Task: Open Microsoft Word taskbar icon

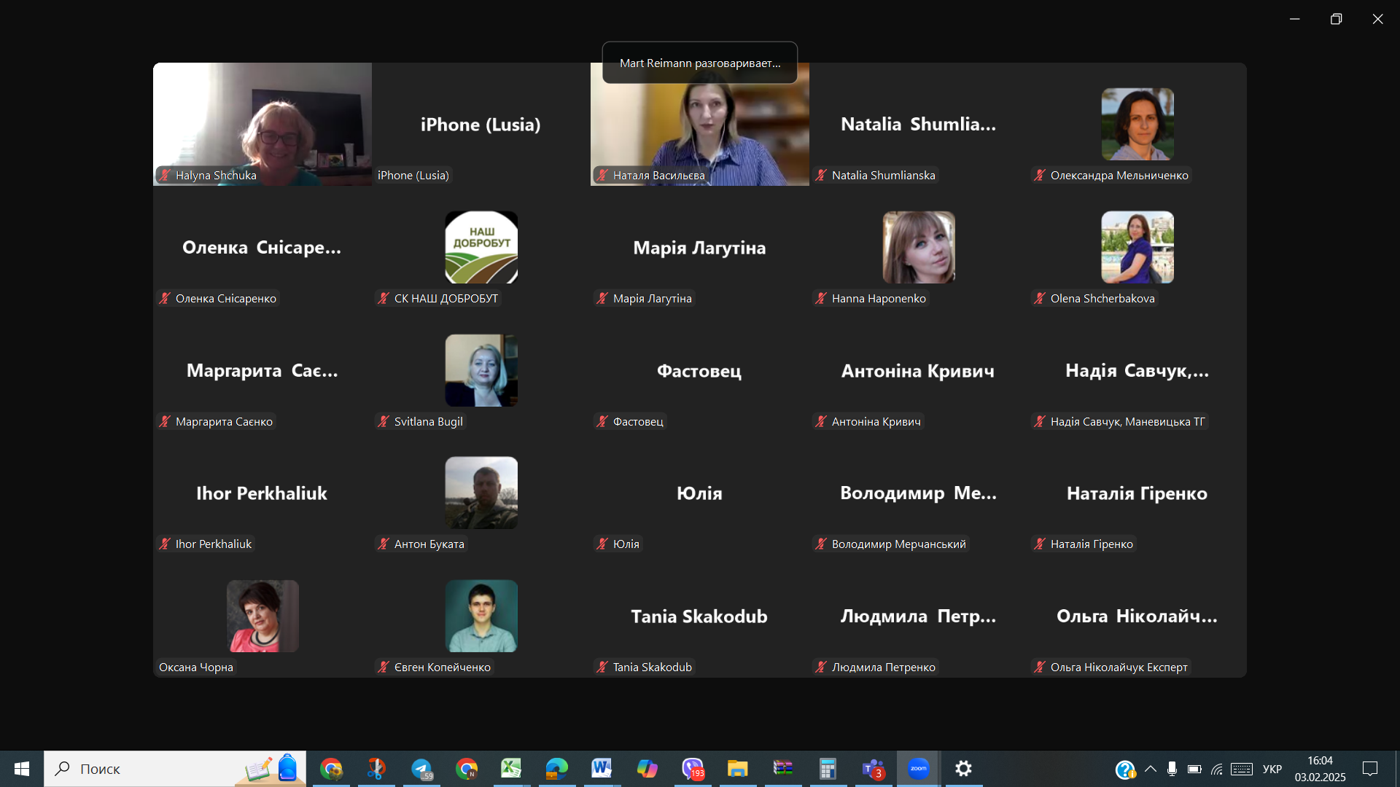Action: click(x=602, y=769)
